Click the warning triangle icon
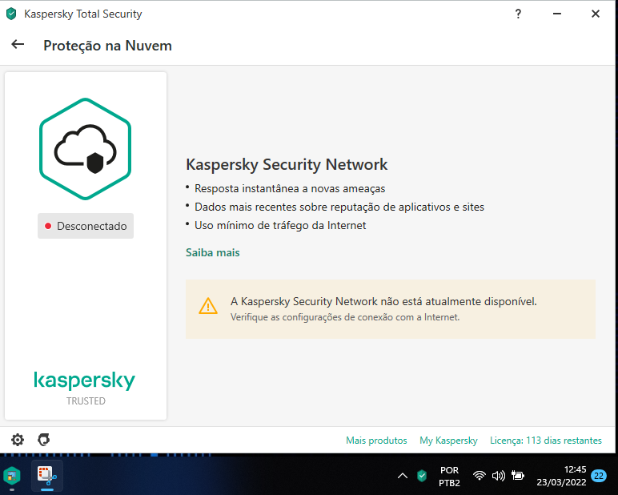The width and height of the screenshot is (618, 495). 208,306
